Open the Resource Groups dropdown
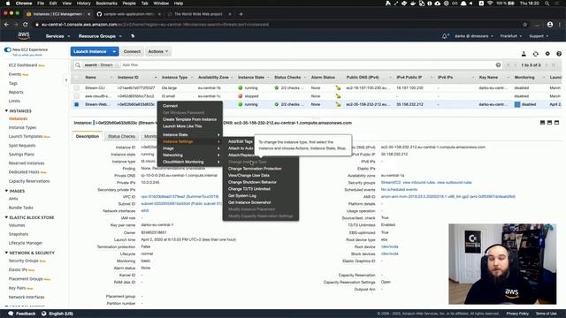This screenshot has width=566, height=318. tap(100, 36)
